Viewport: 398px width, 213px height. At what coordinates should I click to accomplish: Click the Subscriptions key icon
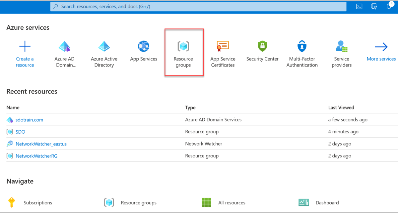(x=12, y=202)
